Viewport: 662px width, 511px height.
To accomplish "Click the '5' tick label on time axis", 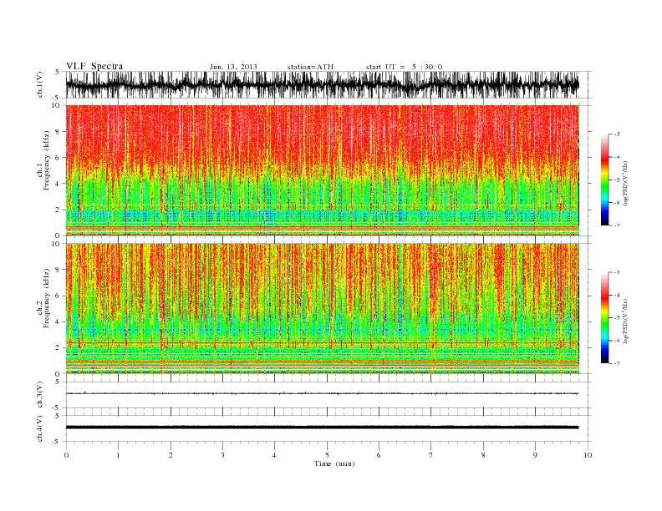I will point(327,455).
